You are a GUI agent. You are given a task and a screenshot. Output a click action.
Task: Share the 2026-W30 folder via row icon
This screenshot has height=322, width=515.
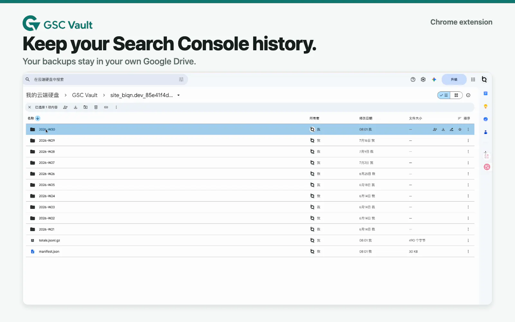click(435, 129)
